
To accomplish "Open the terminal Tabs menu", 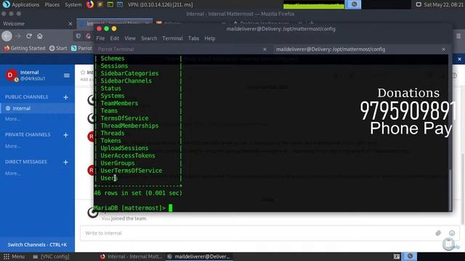I will click(193, 38).
